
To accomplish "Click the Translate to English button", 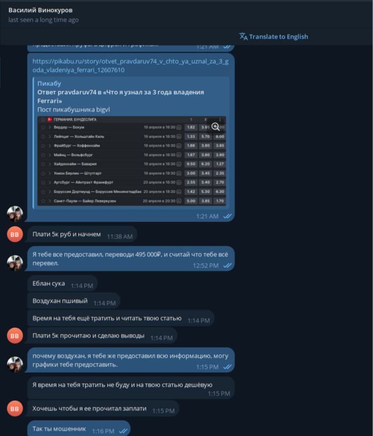I will coord(273,37).
